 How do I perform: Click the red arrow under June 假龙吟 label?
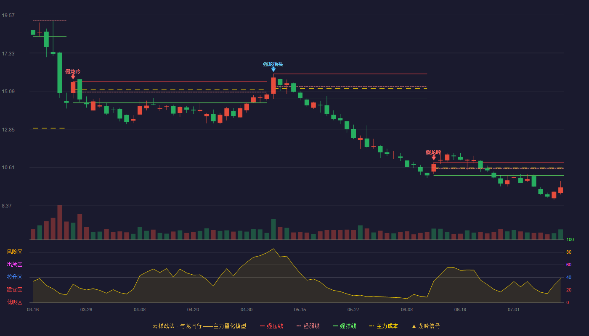click(434, 157)
